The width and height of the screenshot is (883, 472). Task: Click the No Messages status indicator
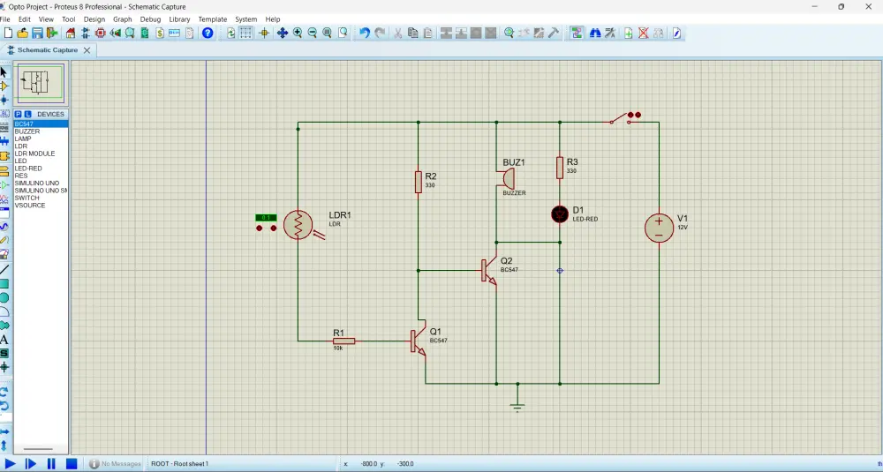pos(115,464)
